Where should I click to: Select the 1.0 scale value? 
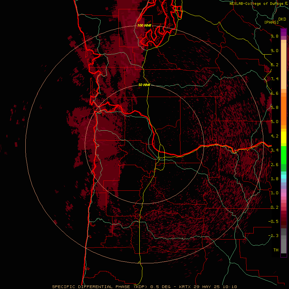[x=275, y=193]
